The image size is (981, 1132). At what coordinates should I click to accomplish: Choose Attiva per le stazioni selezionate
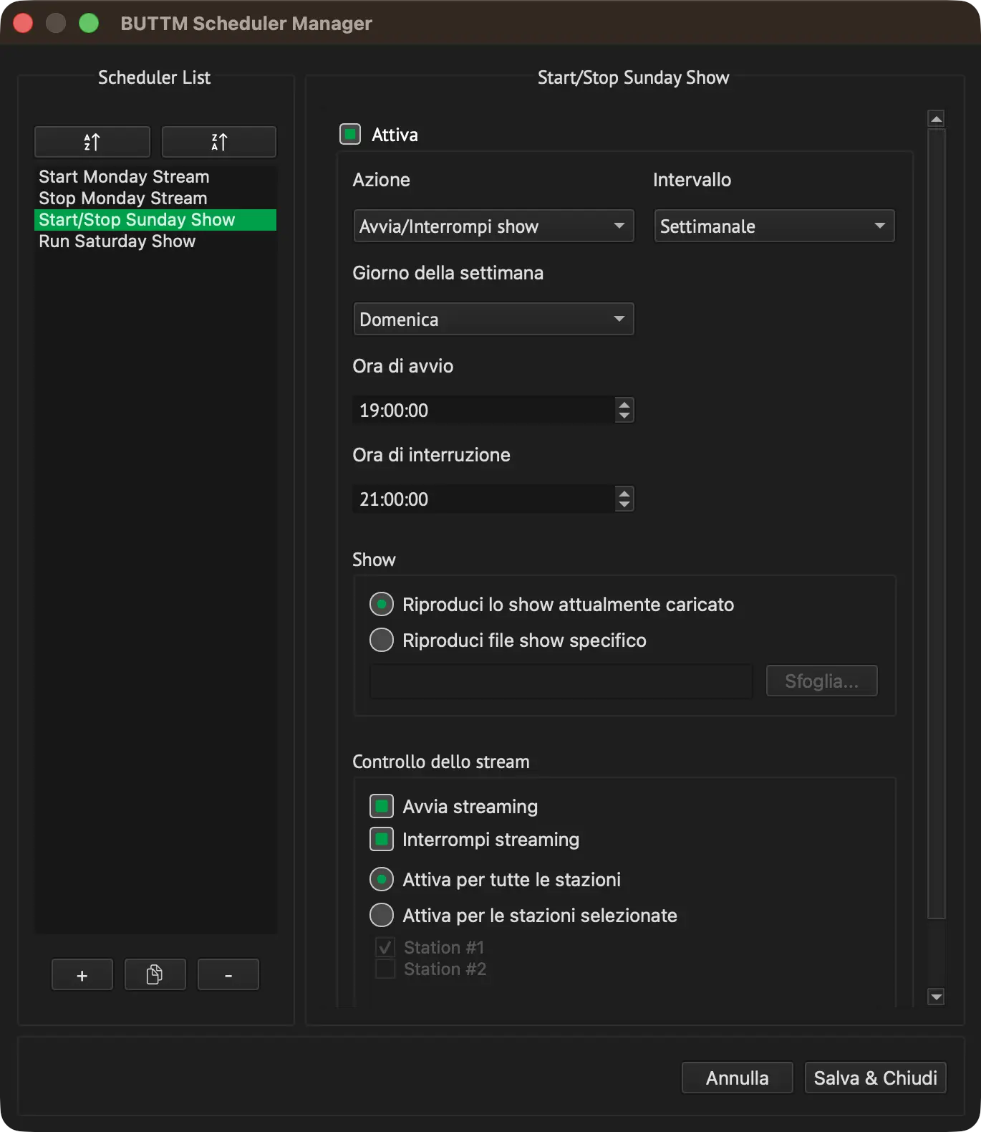382,915
